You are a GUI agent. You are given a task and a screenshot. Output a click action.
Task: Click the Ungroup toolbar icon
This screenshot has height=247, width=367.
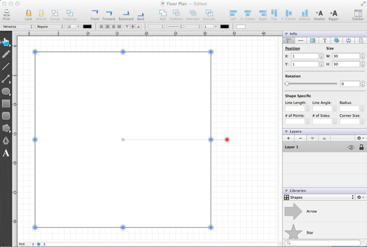click(x=70, y=15)
